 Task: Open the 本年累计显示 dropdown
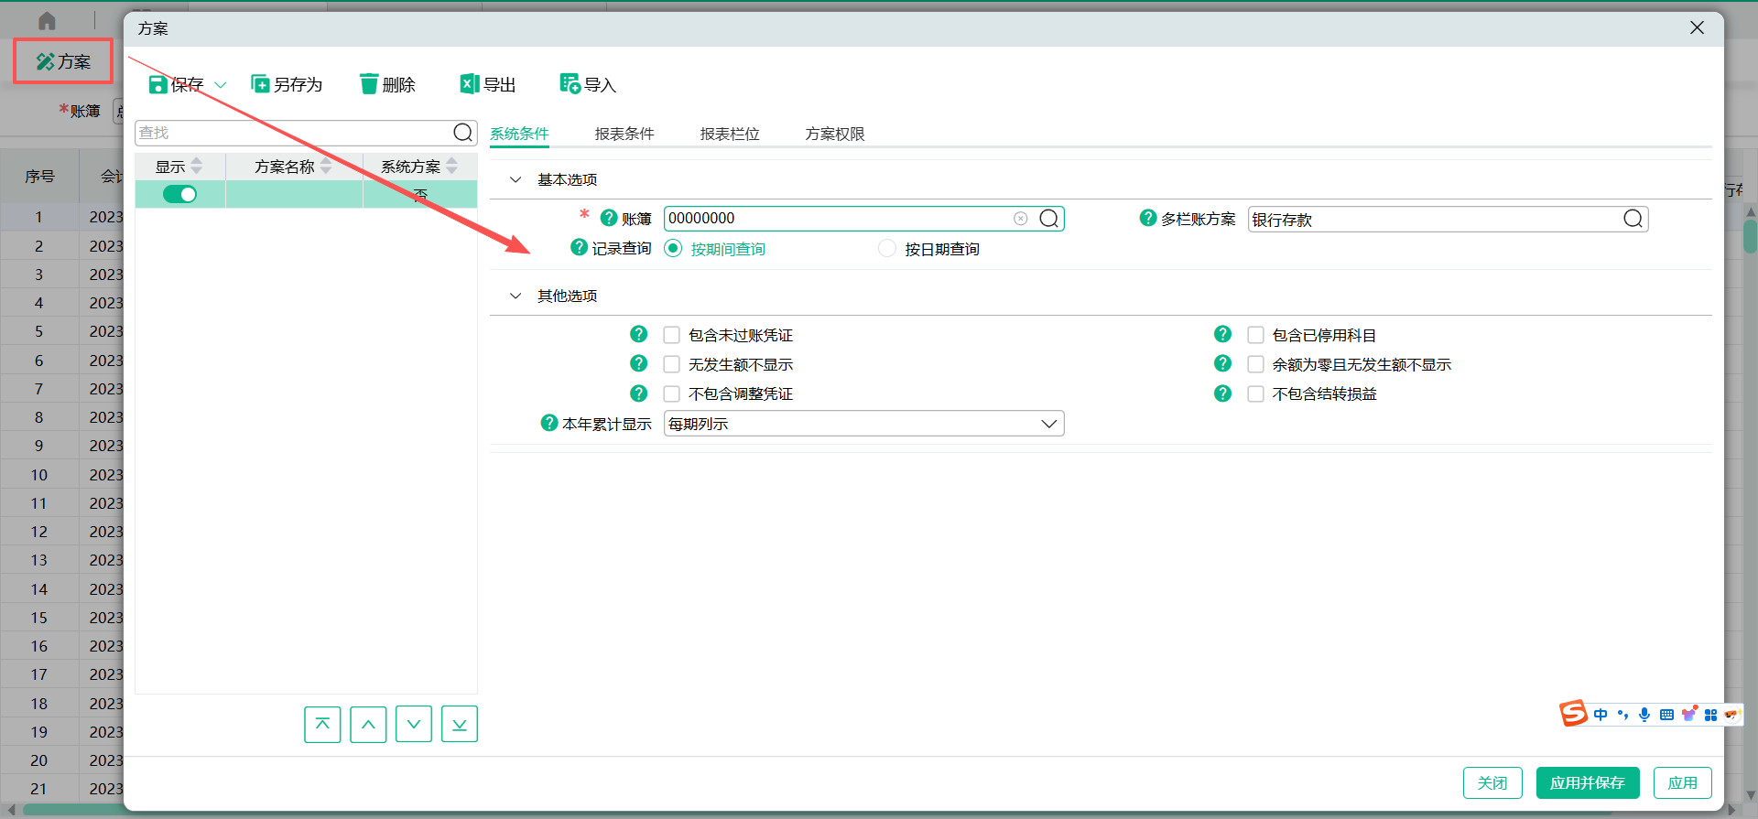[x=1049, y=425]
